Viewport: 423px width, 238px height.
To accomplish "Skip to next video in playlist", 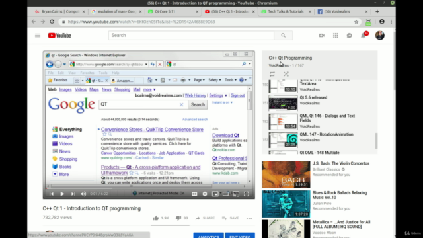I will 73,194.
